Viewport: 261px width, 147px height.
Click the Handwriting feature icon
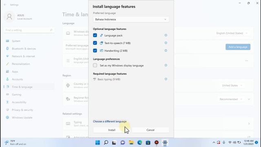click(102, 51)
